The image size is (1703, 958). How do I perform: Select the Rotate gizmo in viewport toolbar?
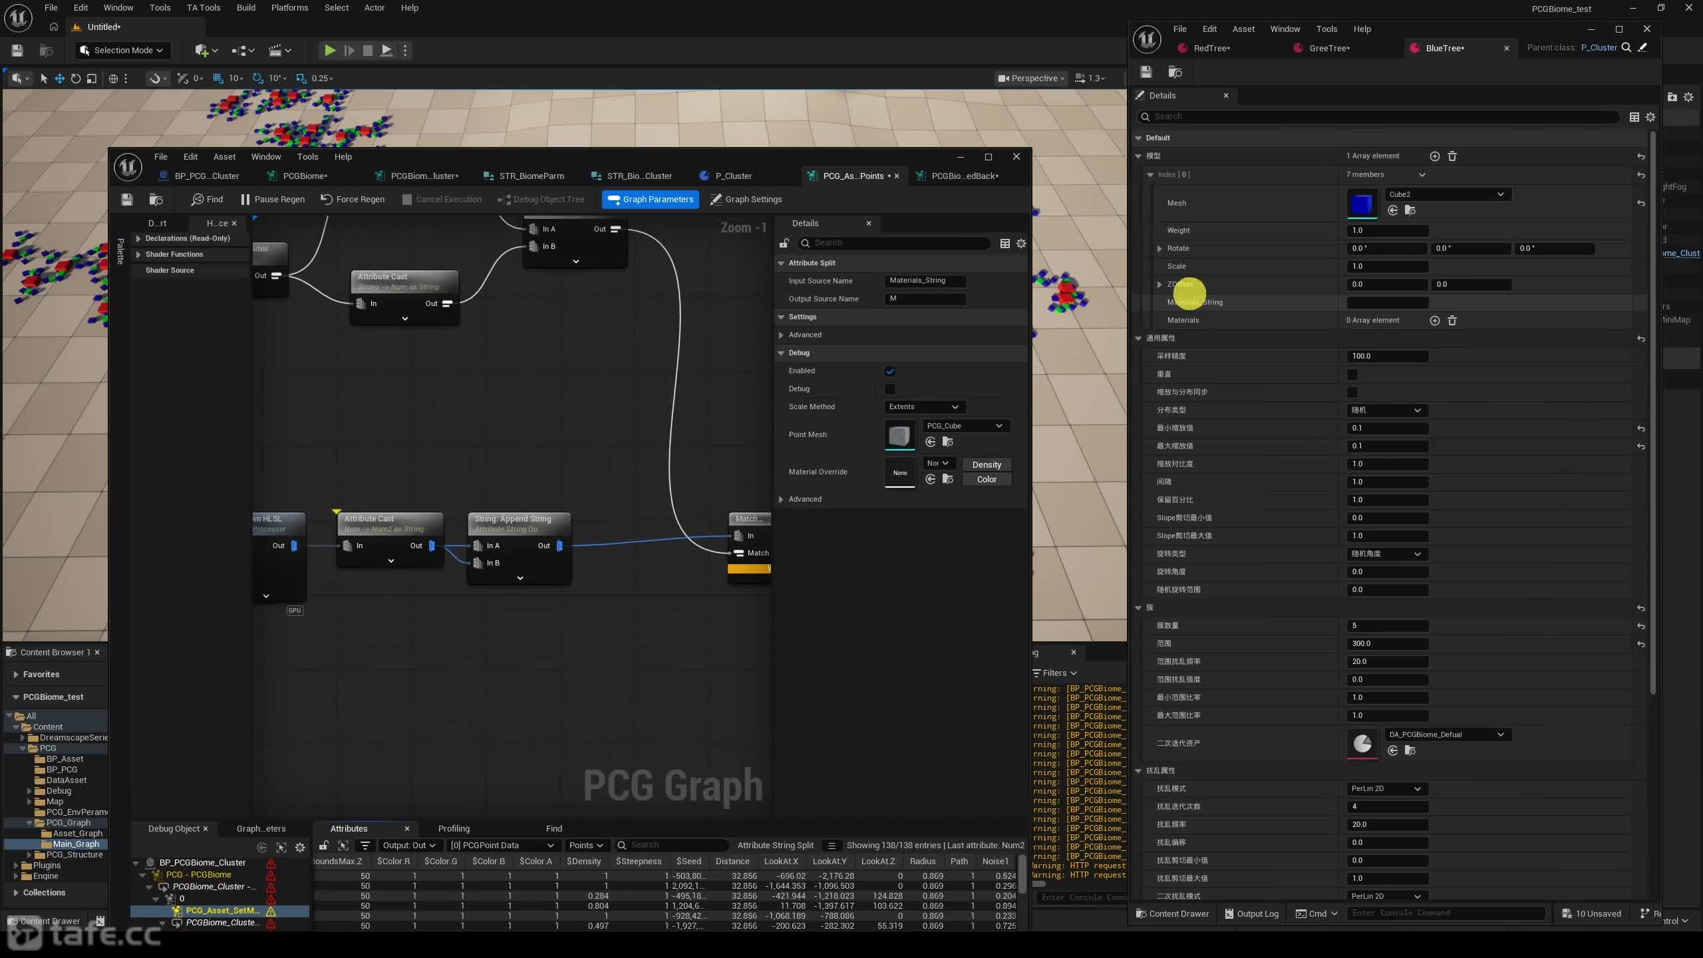[76, 79]
